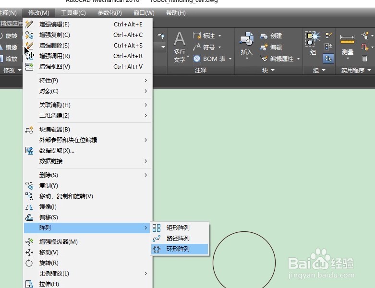
Task: Click the 缩放 ribbon button
Action: [9, 59]
